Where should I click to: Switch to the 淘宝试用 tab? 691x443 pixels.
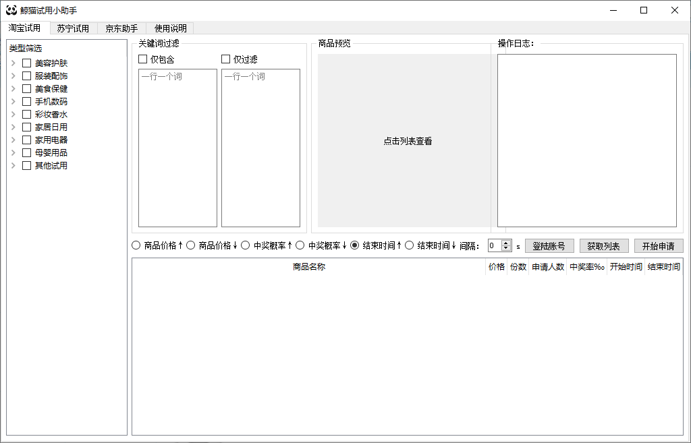pos(25,28)
